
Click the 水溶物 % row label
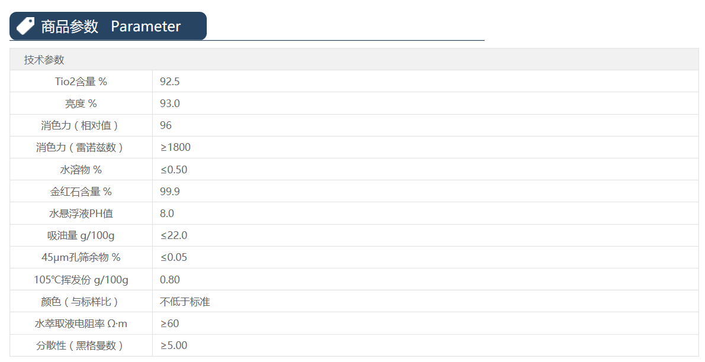(x=81, y=170)
